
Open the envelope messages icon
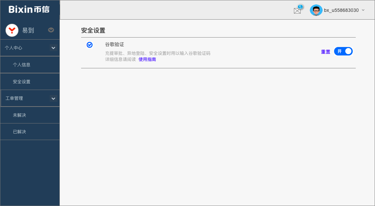297,11
